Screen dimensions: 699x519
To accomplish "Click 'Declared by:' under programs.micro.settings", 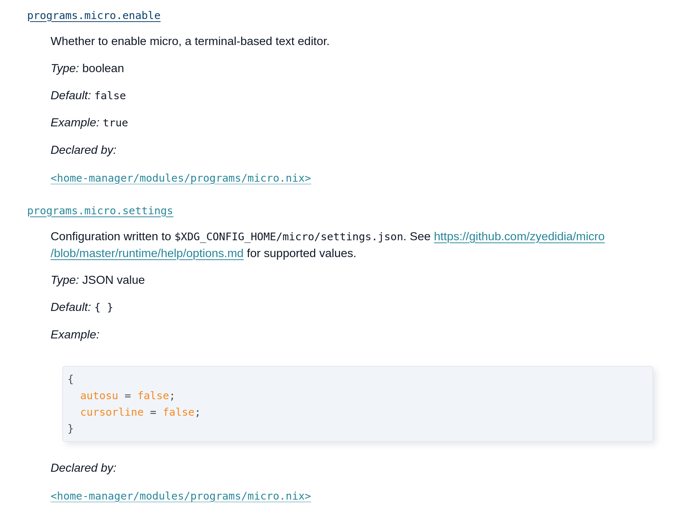I will tap(83, 468).
